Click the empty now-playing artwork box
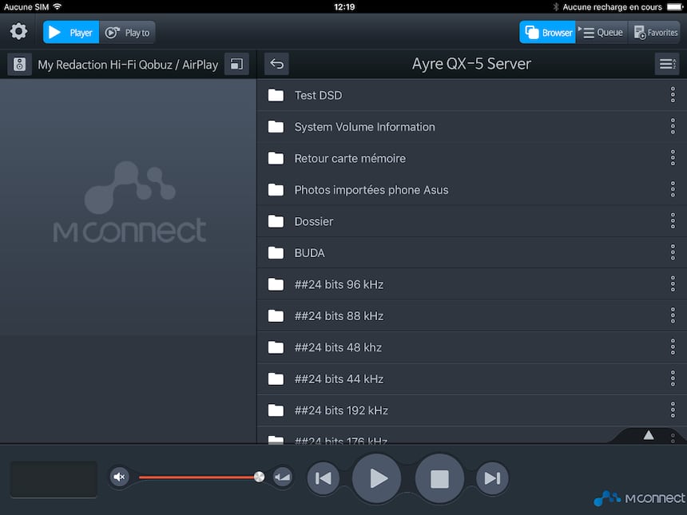687x515 pixels. click(54, 479)
